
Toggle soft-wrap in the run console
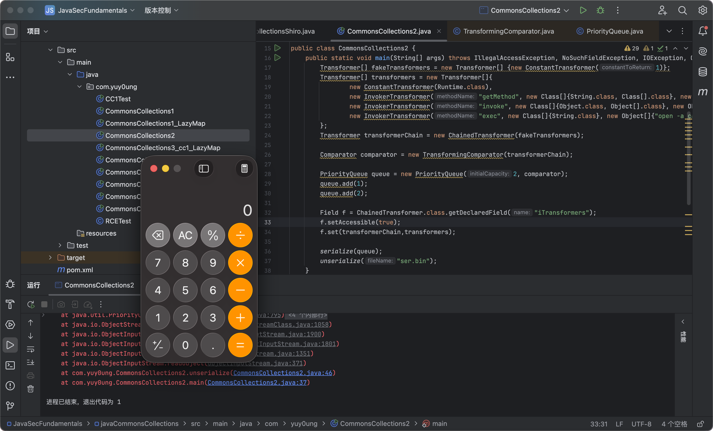pos(31,349)
